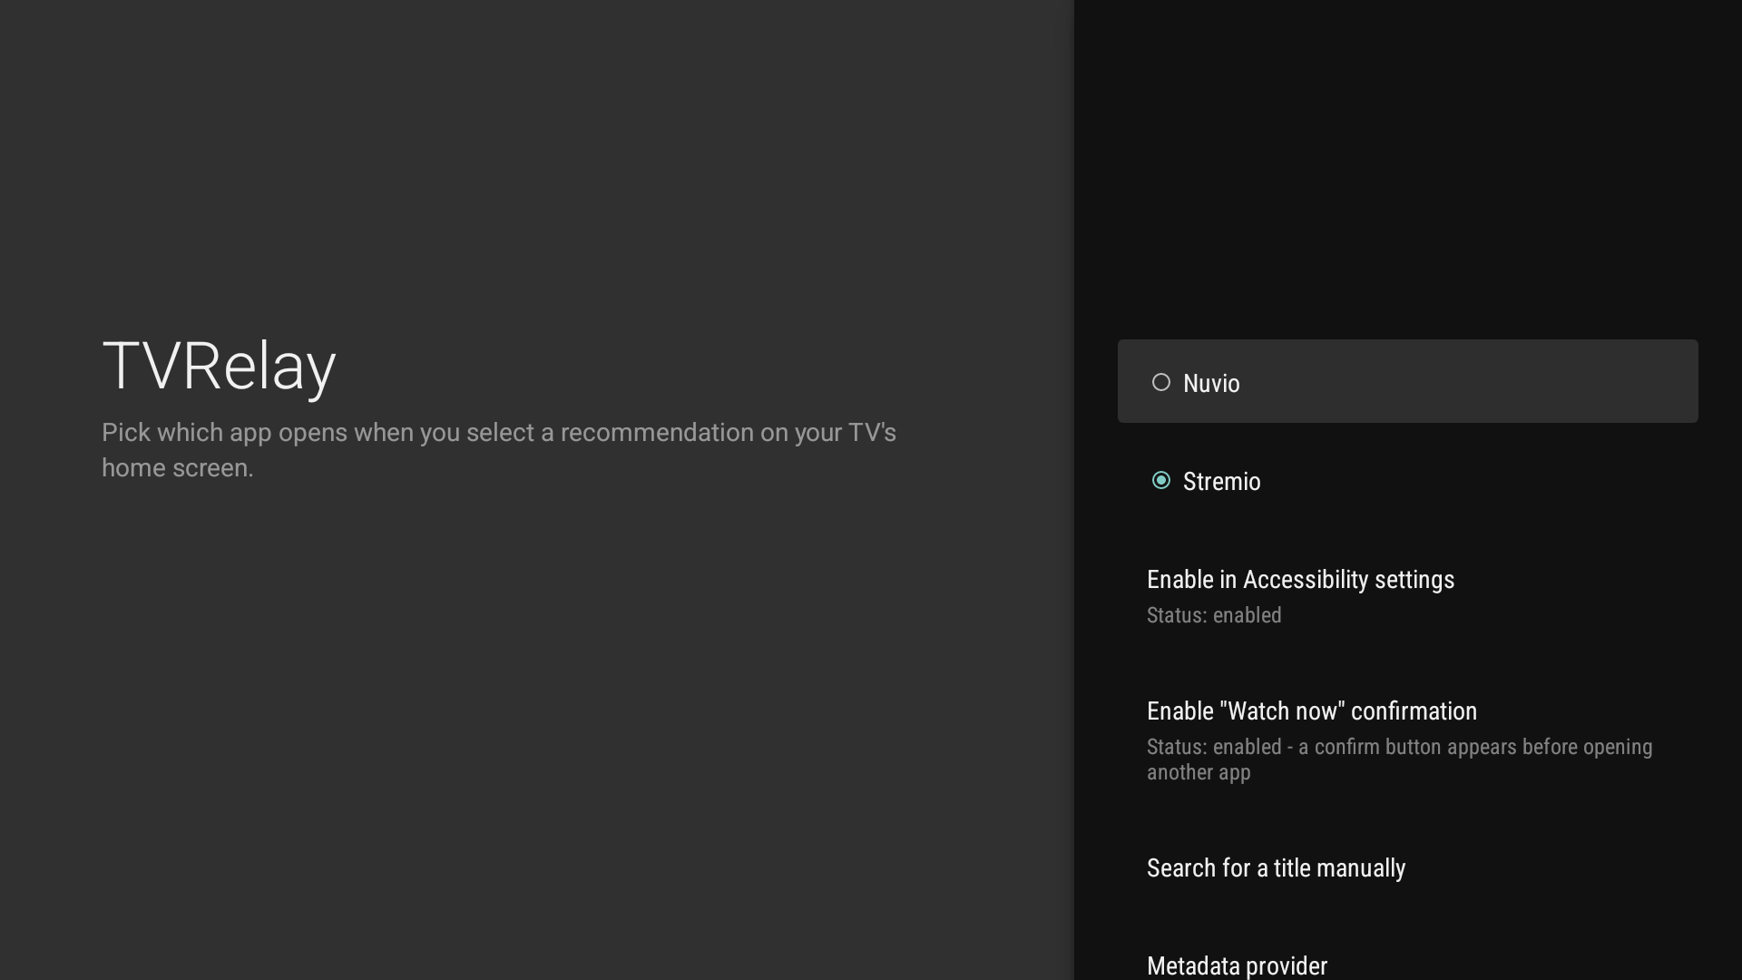The width and height of the screenshot is (1742, 980).
Task: Click the TVRelay title
Action: [x=219, y=367]
